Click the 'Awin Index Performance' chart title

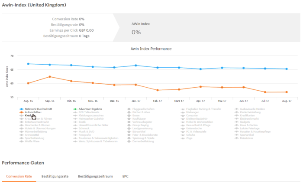pos(151,49)
